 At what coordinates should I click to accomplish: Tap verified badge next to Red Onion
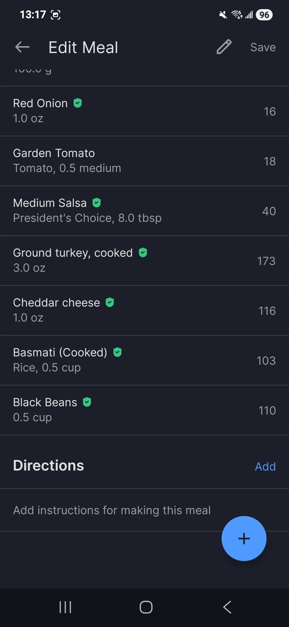pos(78,103)
